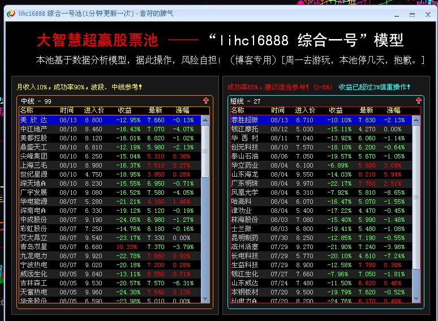Click scroll-down arrow of 中线 list
Viewport: 438px width, 321px height.
pyautogui.click(x=205, y=298)
